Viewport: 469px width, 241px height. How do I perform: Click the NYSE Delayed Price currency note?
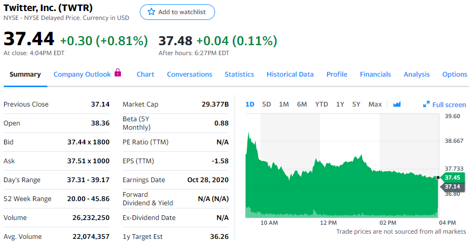point(66,18)
